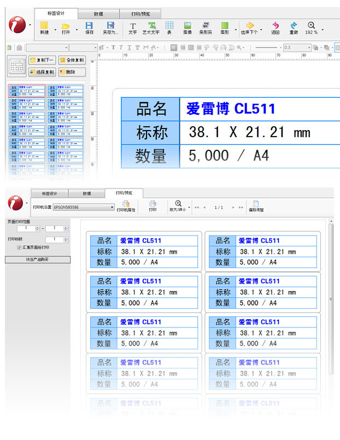This screenshot has height=440, width=340.
Task: Go to the previous page with the single <
Action: 204,207
